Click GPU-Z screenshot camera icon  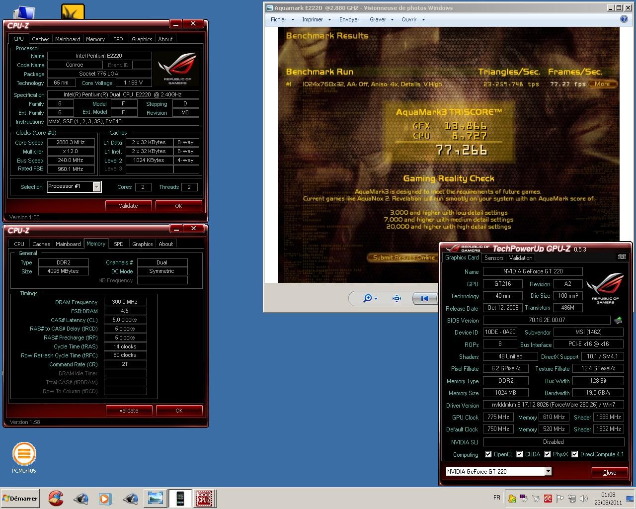(622, 257)
